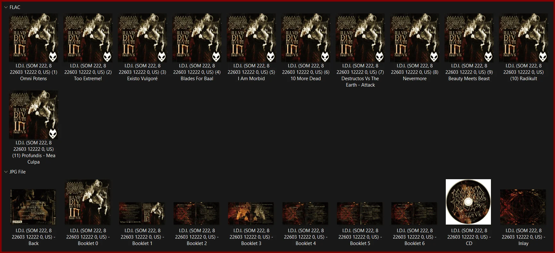
Task: Click the file name ending '- Inlay'
Action: click(524, 237)
